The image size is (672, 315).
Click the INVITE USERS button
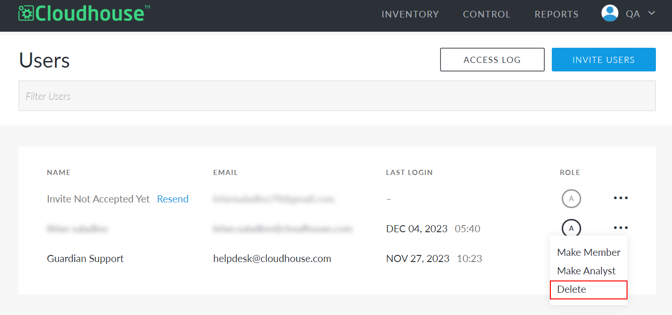pos(604,60)
